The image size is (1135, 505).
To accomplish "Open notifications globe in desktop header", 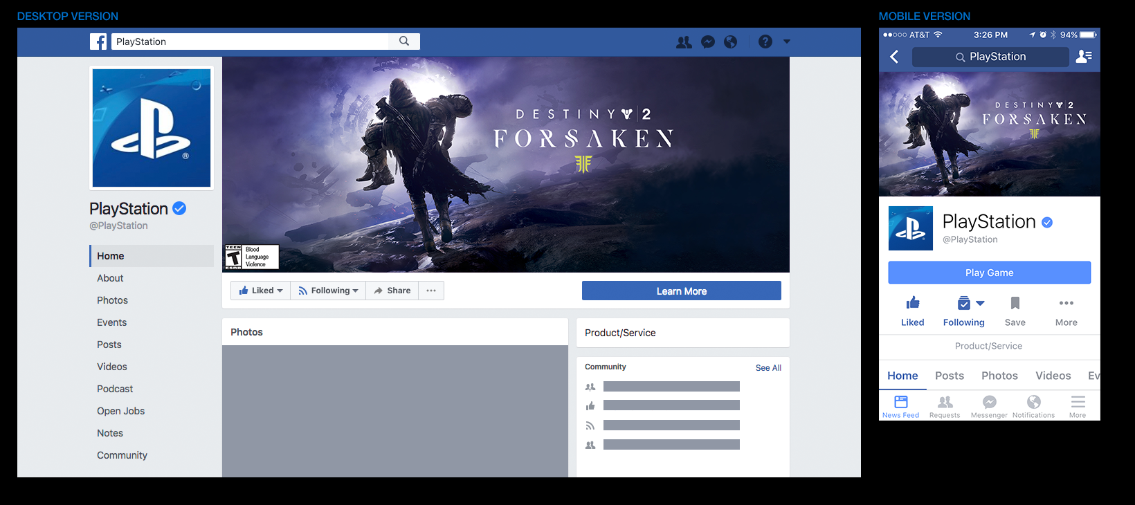I will [730, 42].
